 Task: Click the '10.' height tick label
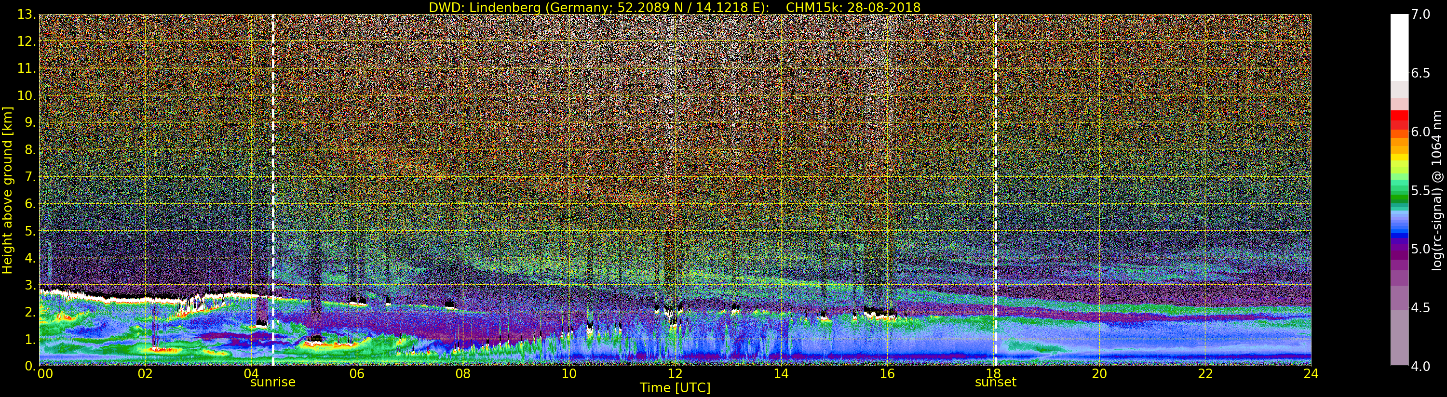(x=27, y=95)
